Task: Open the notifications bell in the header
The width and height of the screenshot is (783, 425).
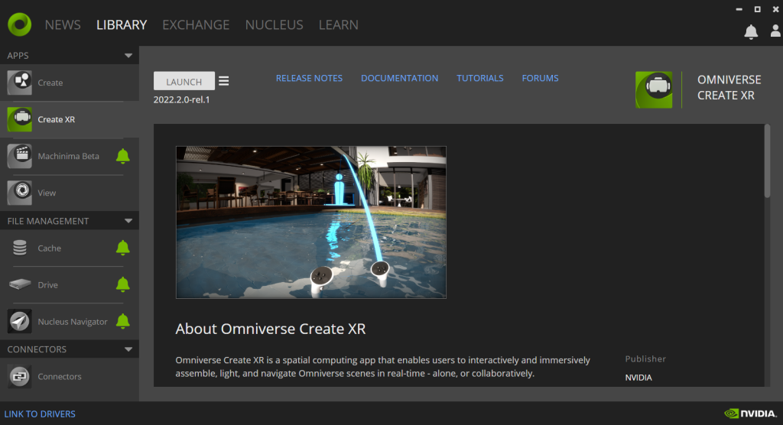Action: (751, 31)
